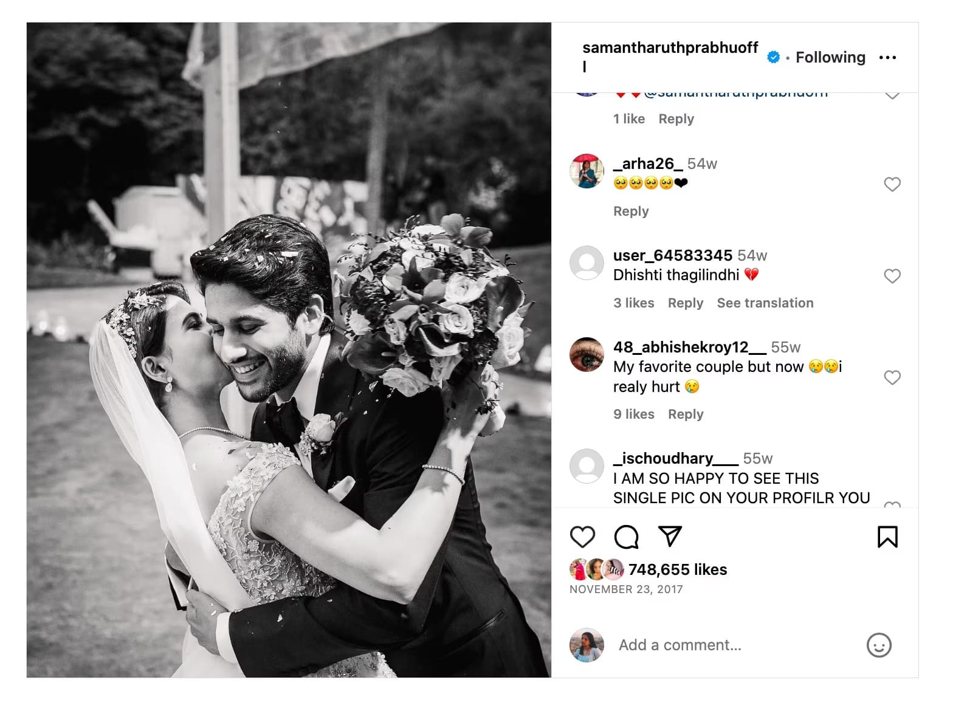Share the post with the paper plane icon

tap(670, 536)
